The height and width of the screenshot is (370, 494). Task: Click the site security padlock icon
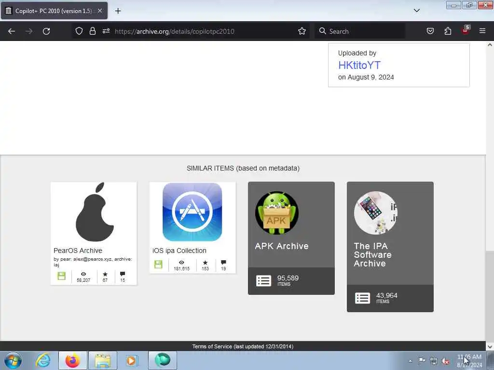92,31
